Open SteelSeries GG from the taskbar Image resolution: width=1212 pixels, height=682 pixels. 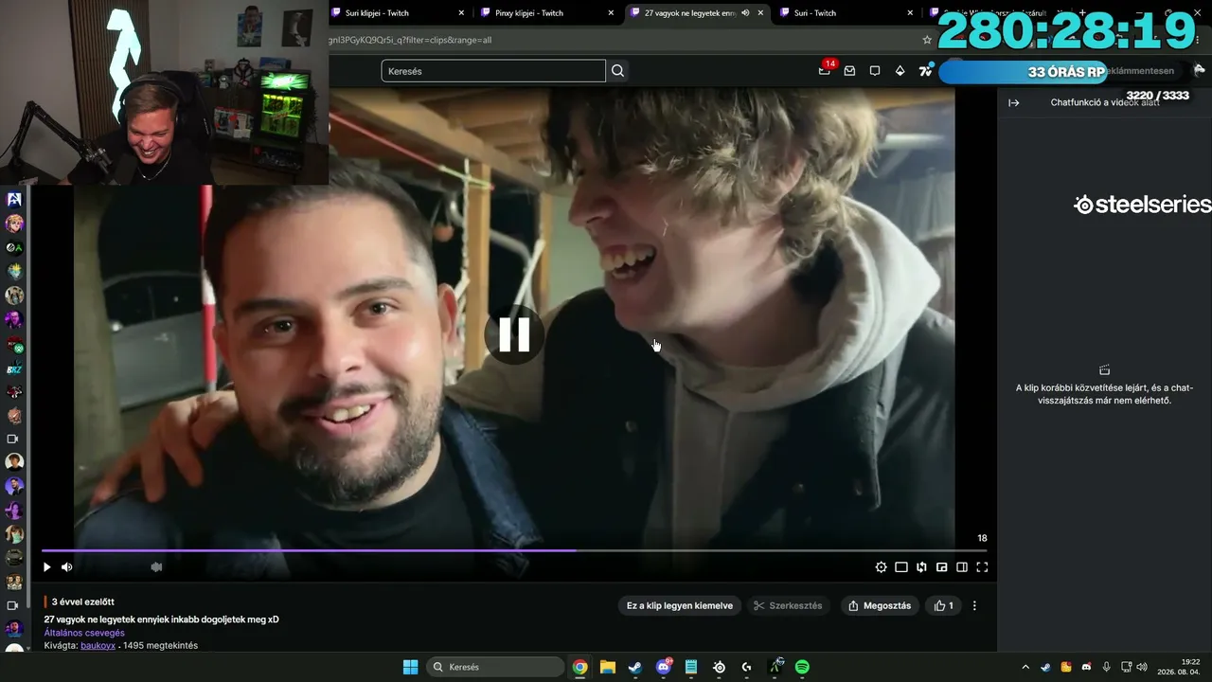pyautogui.click(x=719, y=667)
